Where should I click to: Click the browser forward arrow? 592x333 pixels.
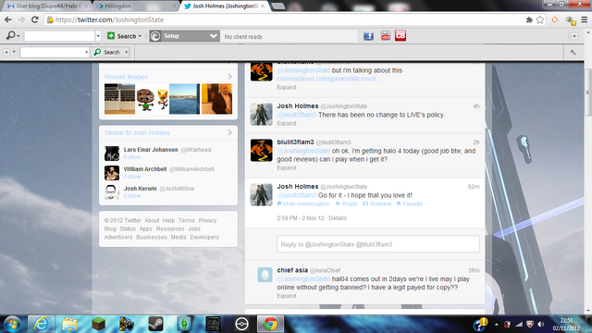(x=21, y=19)
